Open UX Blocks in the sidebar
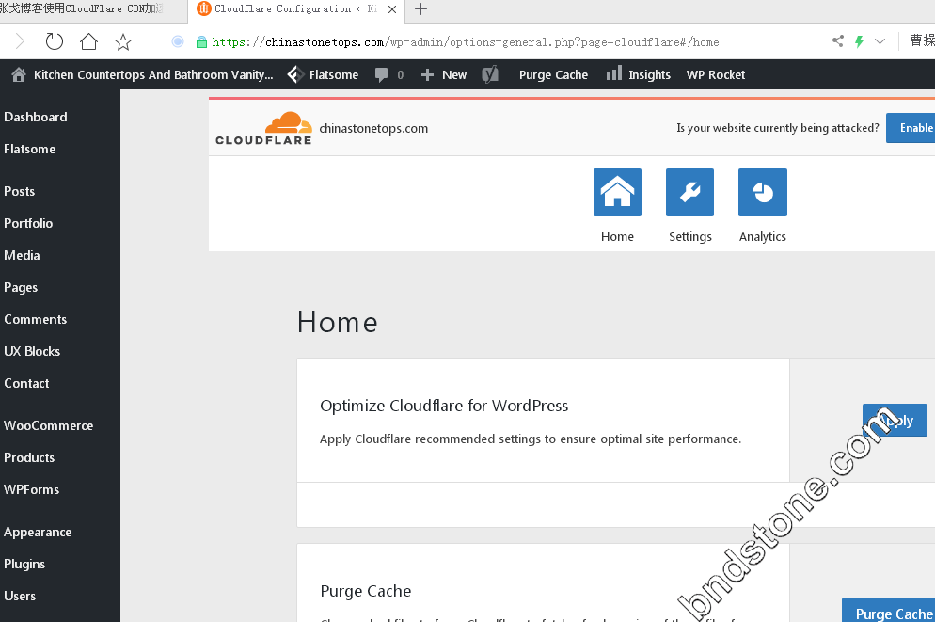935x622 pixels. pyautogui.click(x=32, y=351)
